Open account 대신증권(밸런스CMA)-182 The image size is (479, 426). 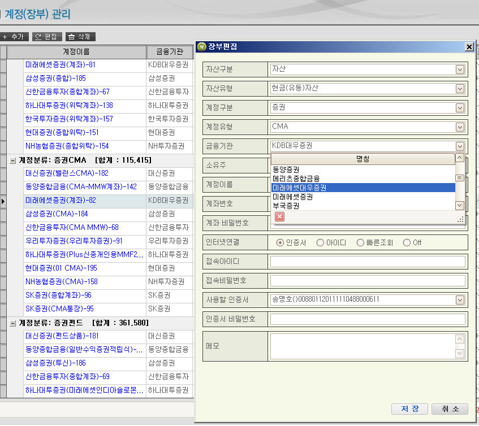pyautogui.click(x=67, y=173)
